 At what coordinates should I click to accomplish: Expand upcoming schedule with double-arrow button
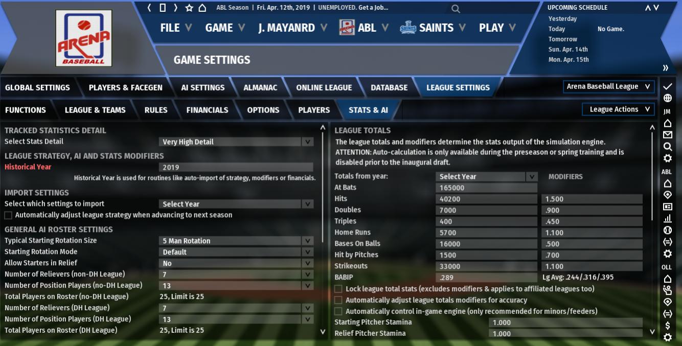665,68
